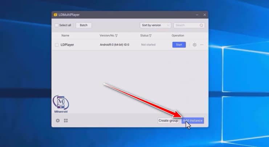Switch to grid view icon
Viewport: 269px width, 147px height.
point(66,121)
